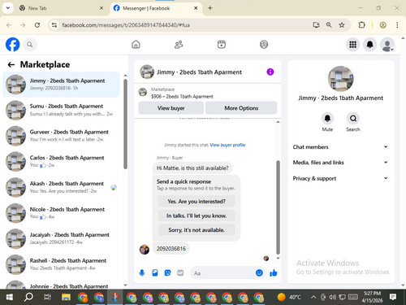Send a thumbs-up like
The height and width of the screenshot is (305, 406).
(274, 272)
